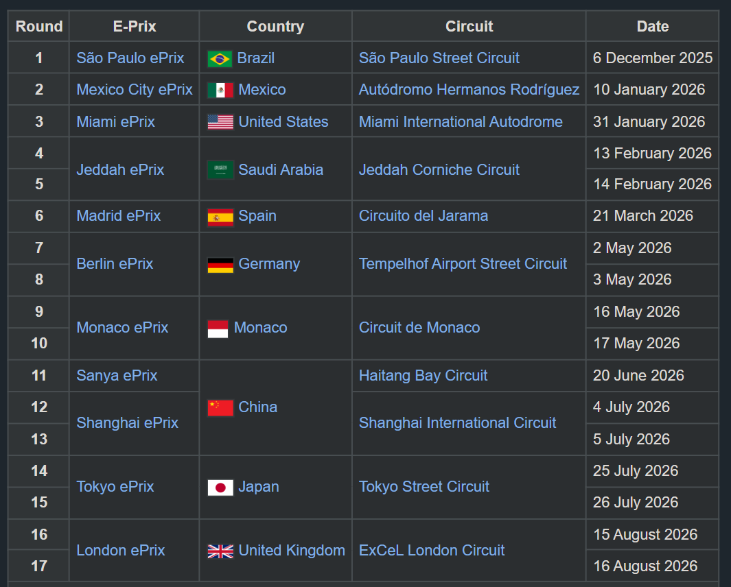
Task: Open the Monaco ePrix link
Action: [122, 328]
